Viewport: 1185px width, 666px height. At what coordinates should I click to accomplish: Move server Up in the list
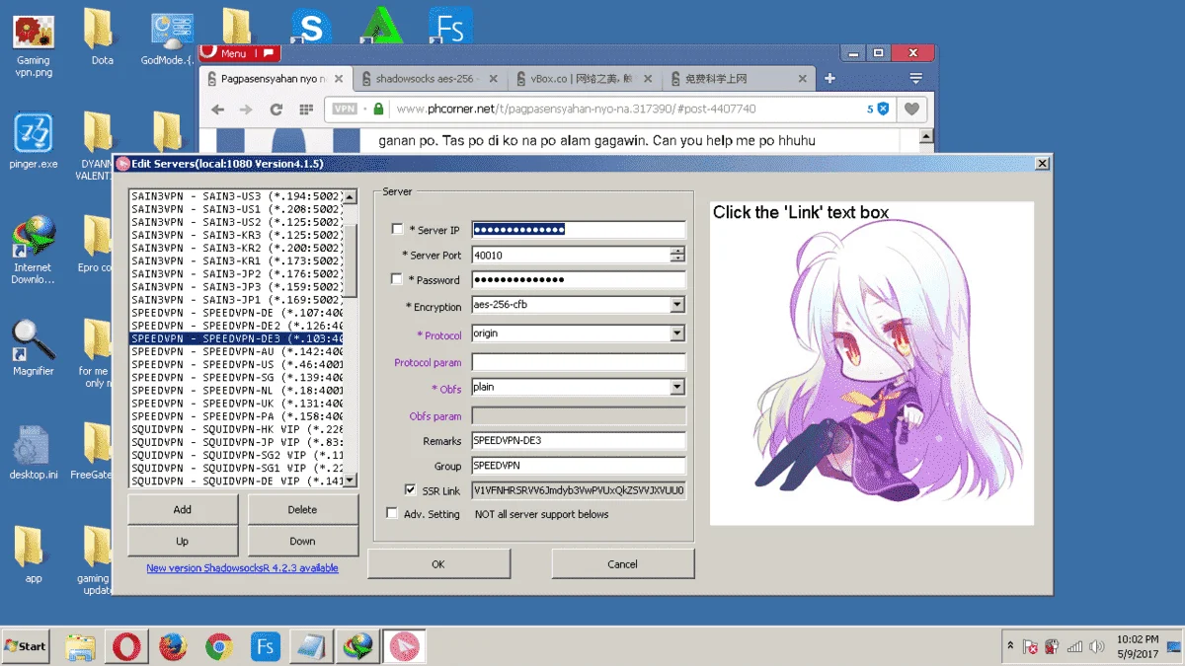183,541
